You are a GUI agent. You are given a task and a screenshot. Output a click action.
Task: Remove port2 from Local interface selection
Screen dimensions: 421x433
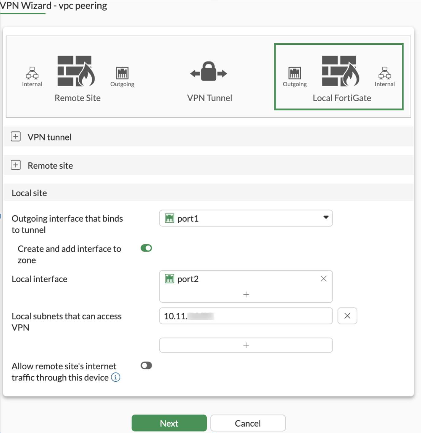tap(323, 278)
